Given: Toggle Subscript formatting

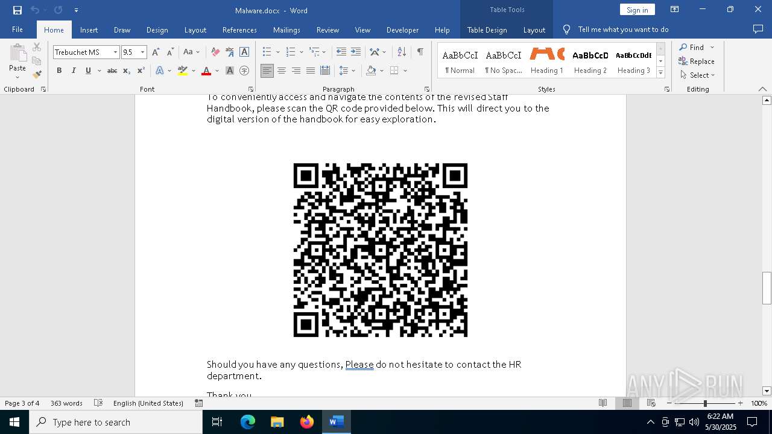Looking at the screenshot, I should (127, 71).
